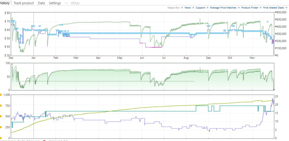Click the 1,000 review count axis label
The height and width of the screenshot is (141, 289).
point(6,94)
